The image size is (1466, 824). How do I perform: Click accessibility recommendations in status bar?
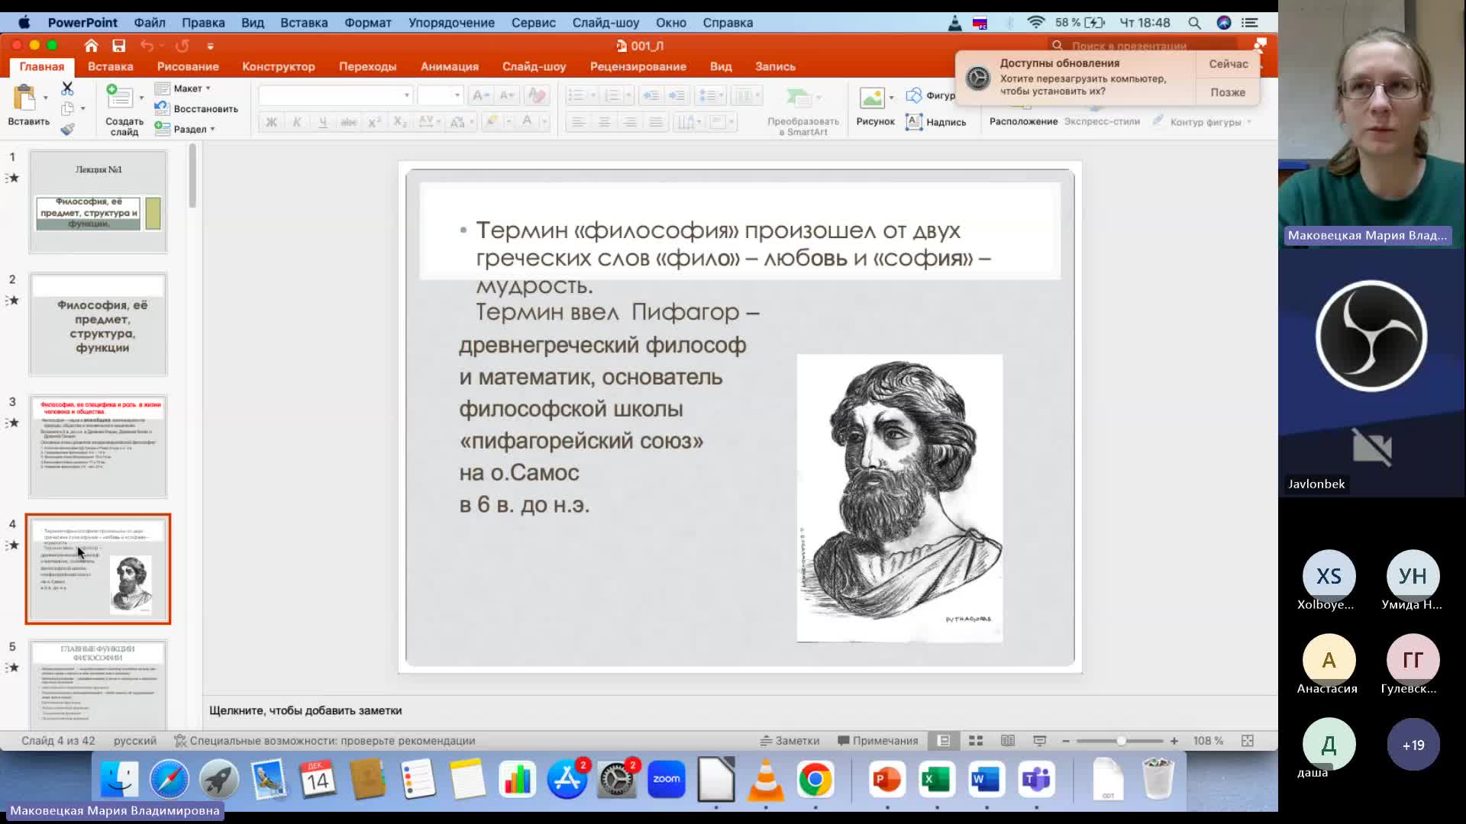pos(325,741)
